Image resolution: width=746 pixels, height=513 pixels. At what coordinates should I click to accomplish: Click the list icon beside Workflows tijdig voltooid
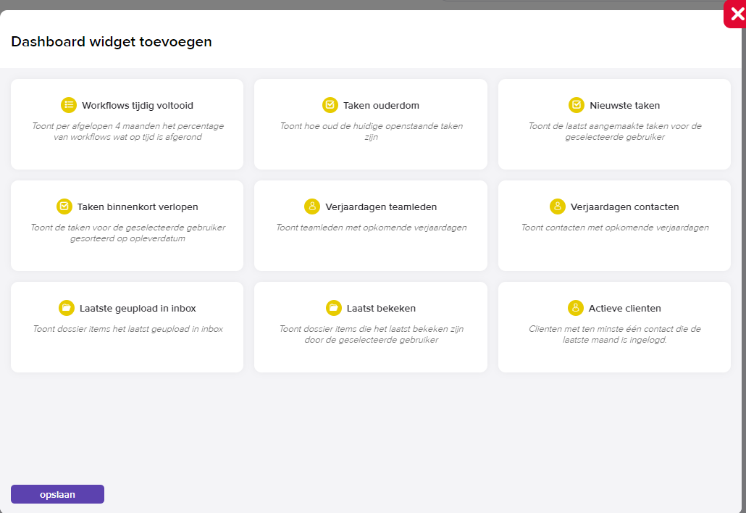tap(69, 104)
